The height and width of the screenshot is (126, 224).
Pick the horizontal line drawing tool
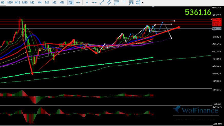(94, 3)
